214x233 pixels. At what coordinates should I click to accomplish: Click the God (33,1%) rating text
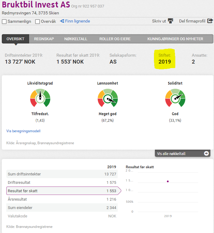(x=175, y=117)
